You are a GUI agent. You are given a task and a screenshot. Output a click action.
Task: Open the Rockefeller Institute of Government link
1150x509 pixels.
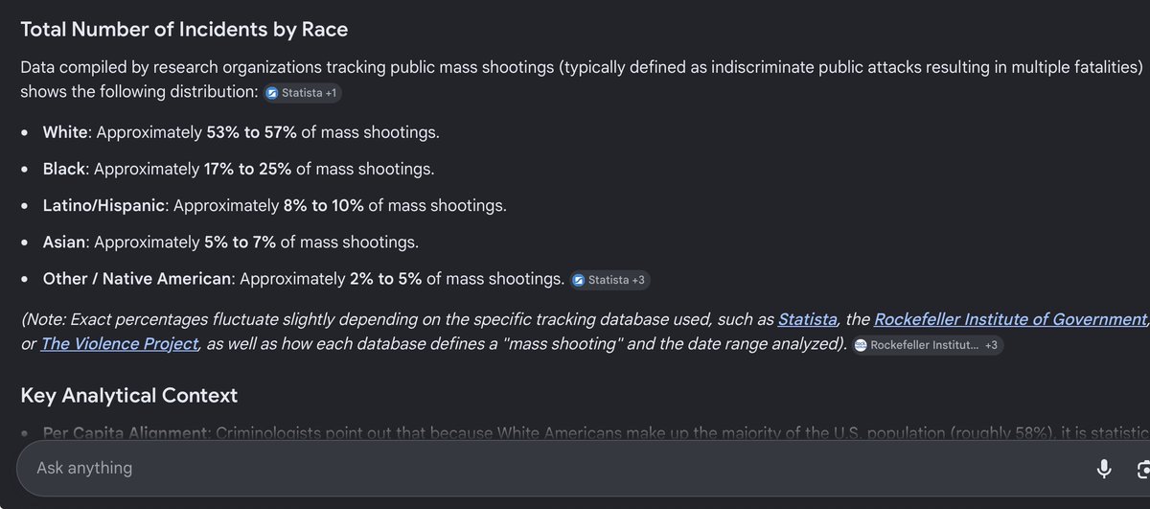1011,319
